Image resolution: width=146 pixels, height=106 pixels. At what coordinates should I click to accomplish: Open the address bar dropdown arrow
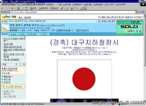click(136, 12)
